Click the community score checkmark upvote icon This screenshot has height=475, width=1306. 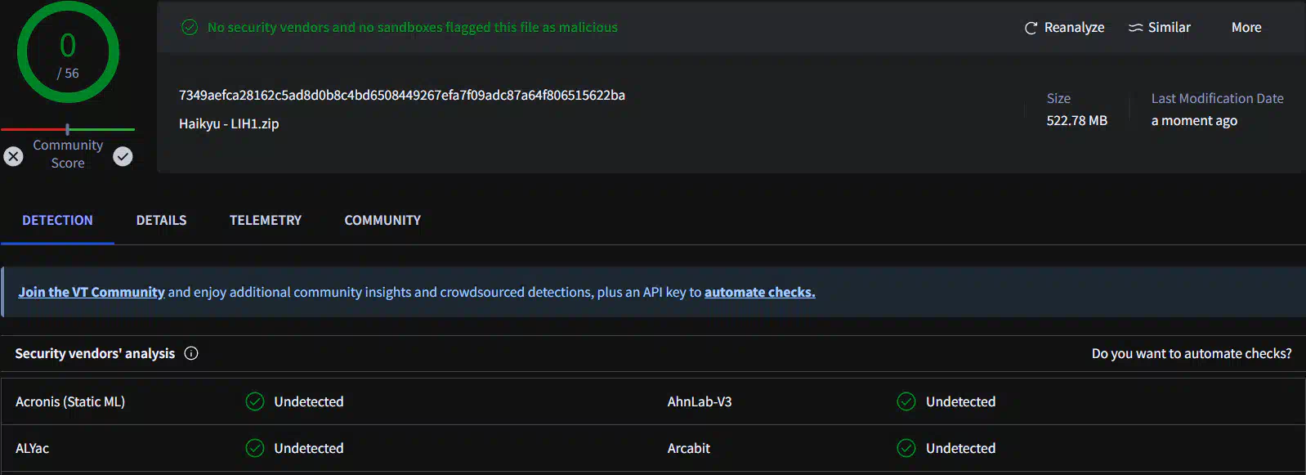pos(123,156)
